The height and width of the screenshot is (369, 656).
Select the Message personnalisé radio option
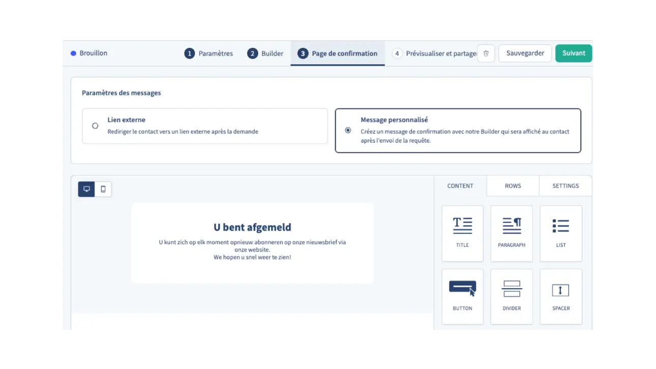pyautogui.click(x=348, y=130)
